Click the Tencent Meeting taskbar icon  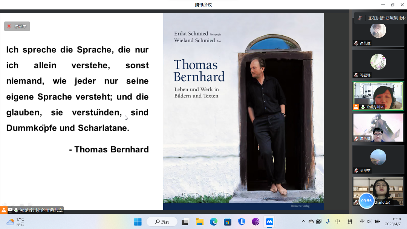pos(269,222)
